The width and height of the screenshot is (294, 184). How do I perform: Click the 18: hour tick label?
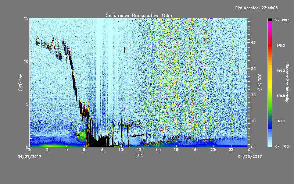click(x=195, y=150)
